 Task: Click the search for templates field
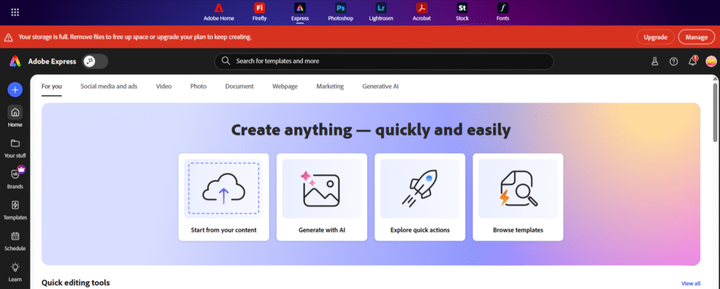click(383, 61)
